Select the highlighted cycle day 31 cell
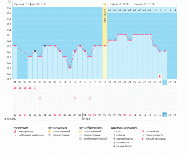 (x=165, y=82)
